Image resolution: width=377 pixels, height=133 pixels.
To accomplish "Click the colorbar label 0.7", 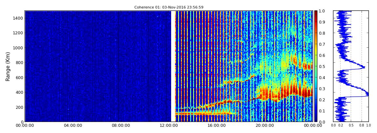I will point(322,44).
